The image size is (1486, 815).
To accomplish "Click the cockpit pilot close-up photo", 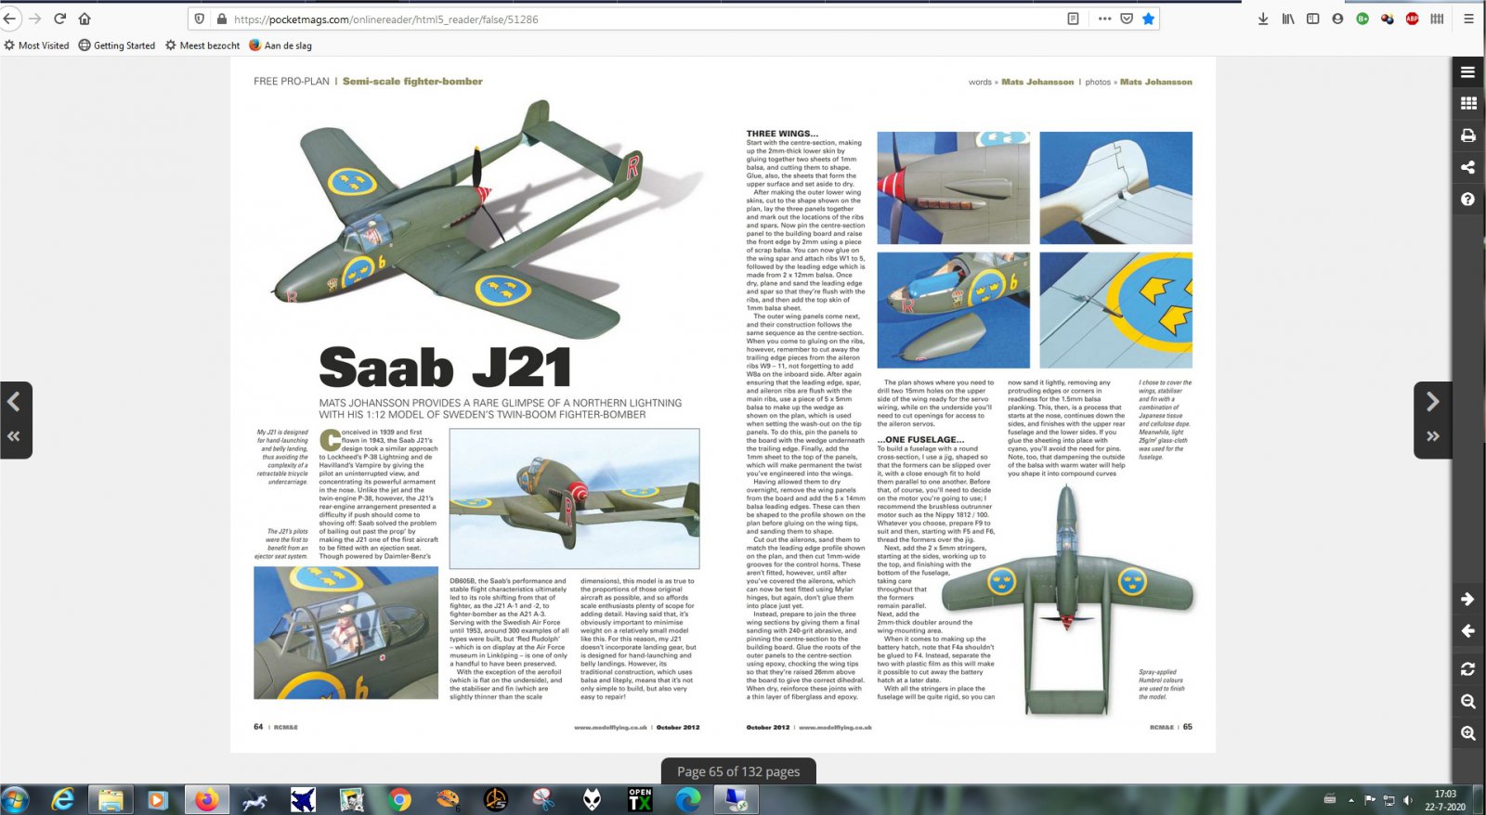I will pyautogui.click(x=345, y=633).
